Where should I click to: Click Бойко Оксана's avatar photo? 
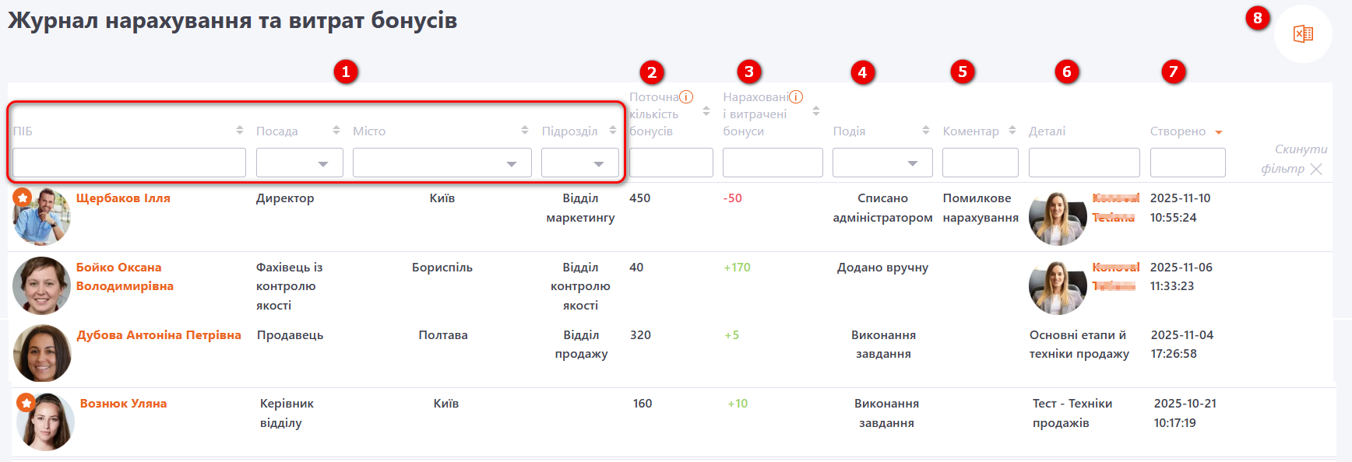(x=41, y=285)
